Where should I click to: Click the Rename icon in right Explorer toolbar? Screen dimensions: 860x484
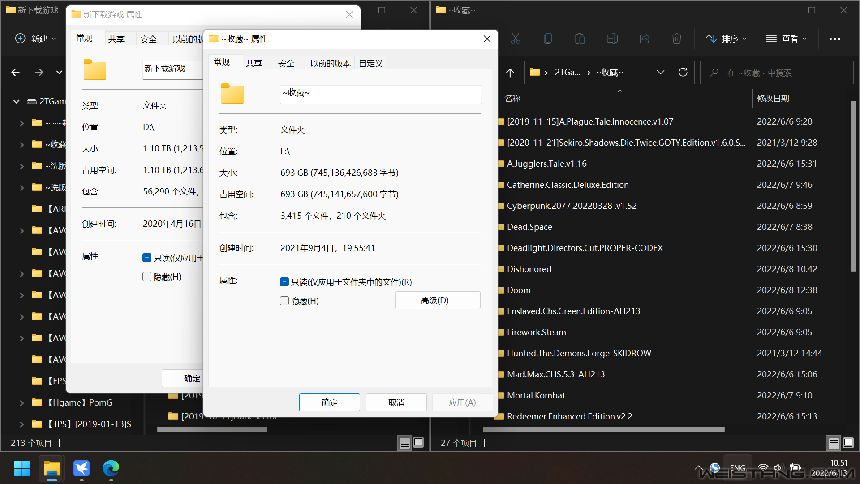(612, 39)
